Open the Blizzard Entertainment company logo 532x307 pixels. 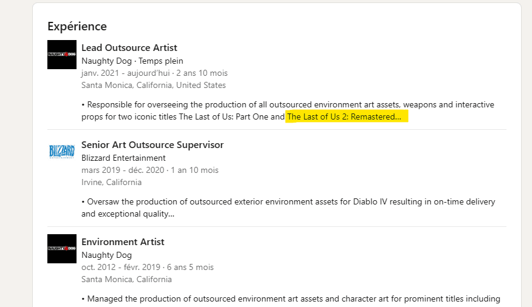62,152
